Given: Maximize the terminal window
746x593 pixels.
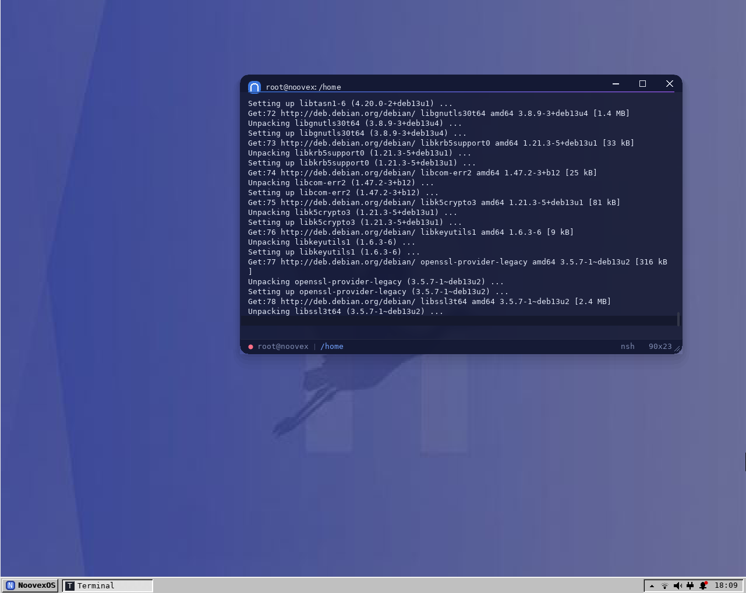Looking at the screenshot, I should coord(642,84).
